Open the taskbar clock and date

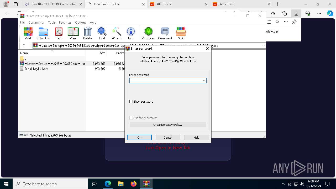313,184
